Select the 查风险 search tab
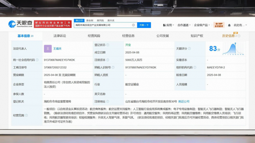The height and width of the screenshot is (143, 255). click(100, 20)
